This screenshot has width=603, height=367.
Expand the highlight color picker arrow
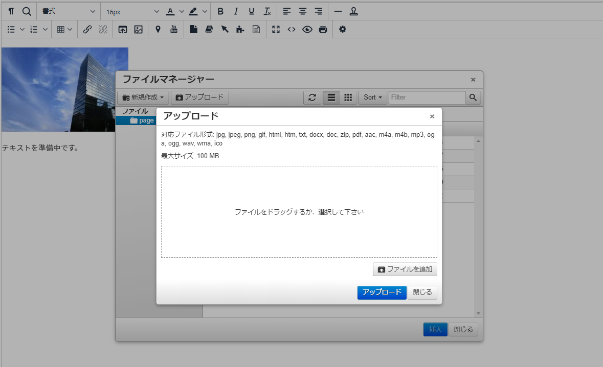click(205, 11)
